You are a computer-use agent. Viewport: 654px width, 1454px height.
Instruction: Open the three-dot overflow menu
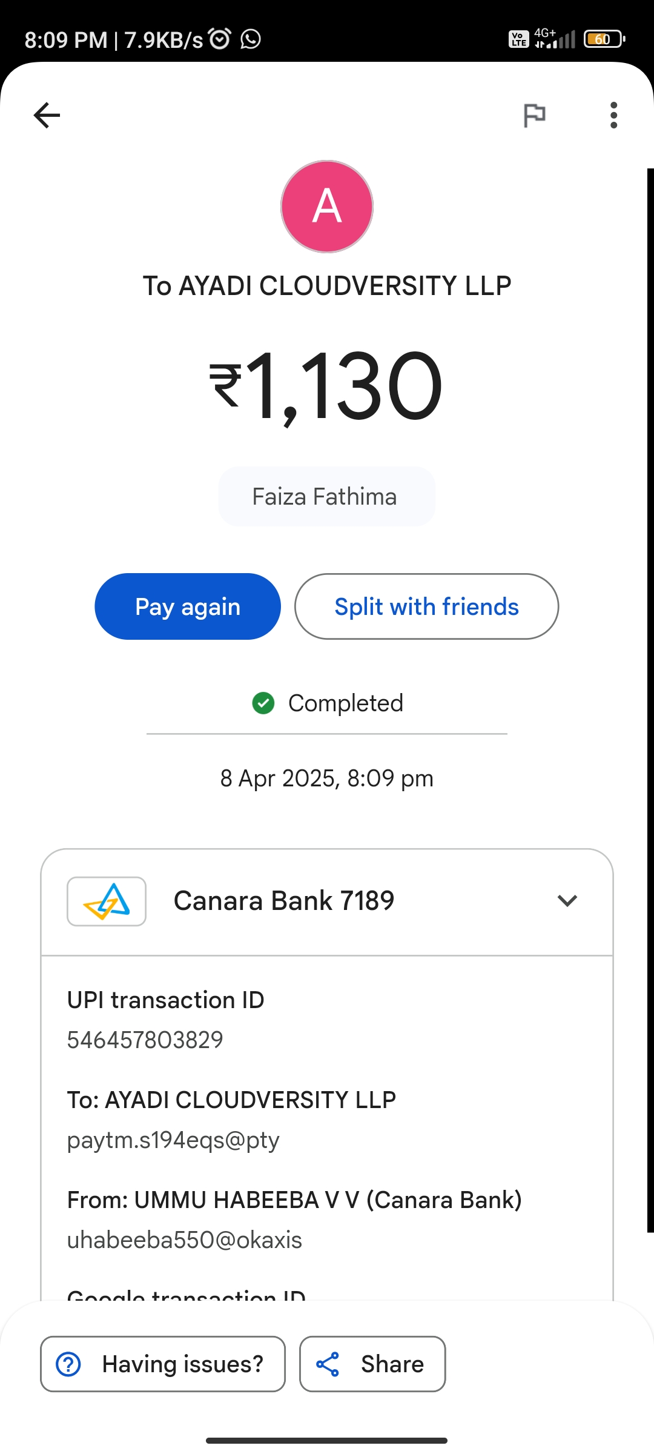(x=613, y=115)
